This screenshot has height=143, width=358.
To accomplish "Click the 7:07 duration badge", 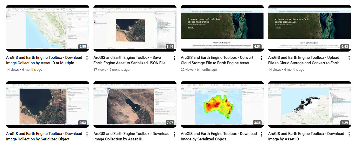I will click(x=170, y=123).
